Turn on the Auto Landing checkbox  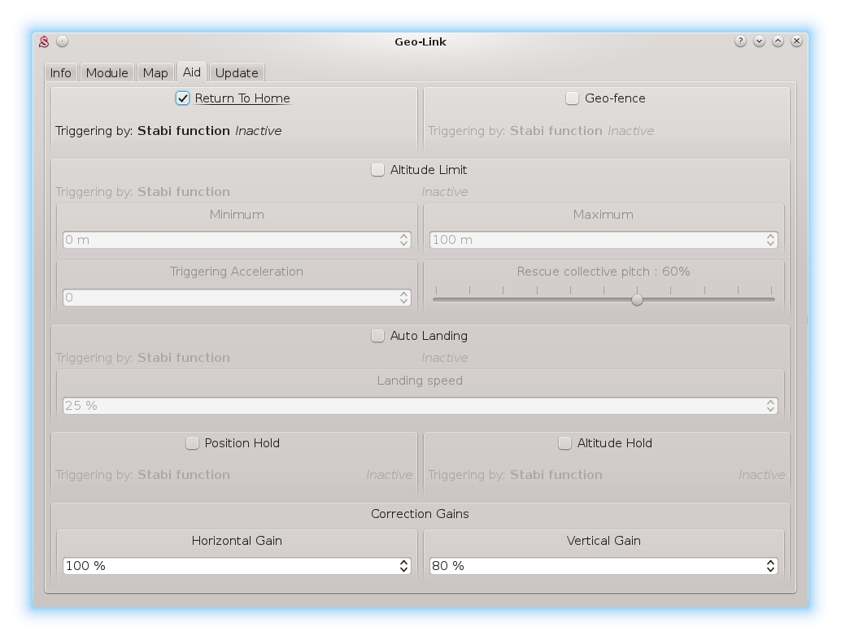(x=377, y=336)
